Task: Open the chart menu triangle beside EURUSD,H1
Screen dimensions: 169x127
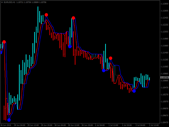Action: [x=2, y=2]
